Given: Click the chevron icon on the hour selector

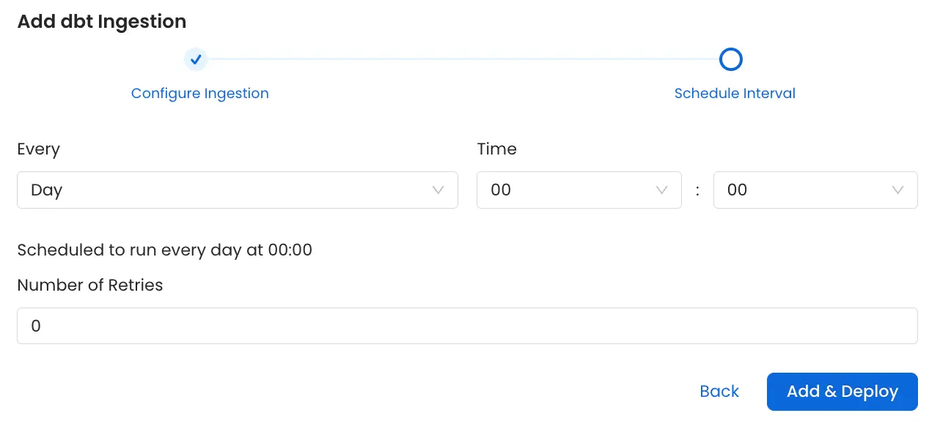Looking at the screenshot, I should (661, 190).
